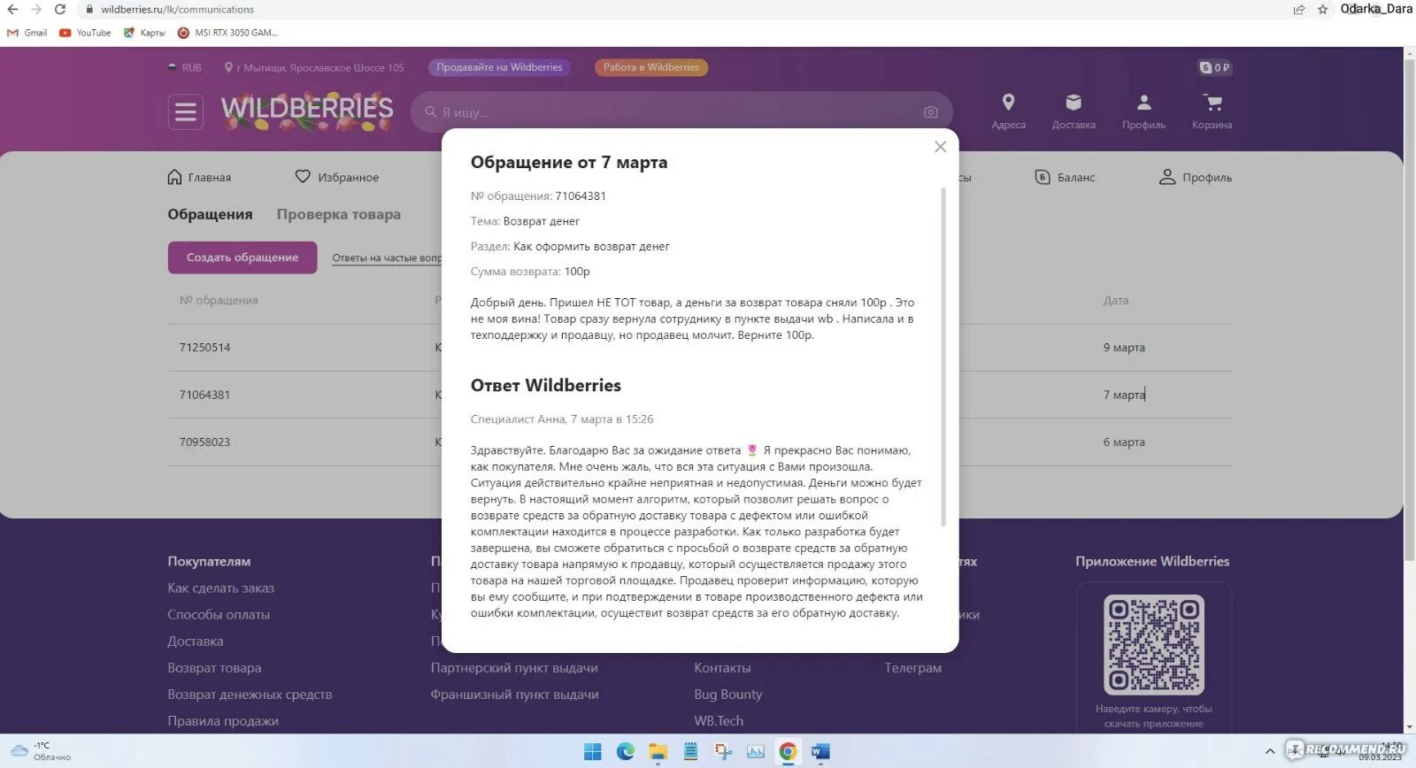Open Профиль in account menu

coord(1195,177)
